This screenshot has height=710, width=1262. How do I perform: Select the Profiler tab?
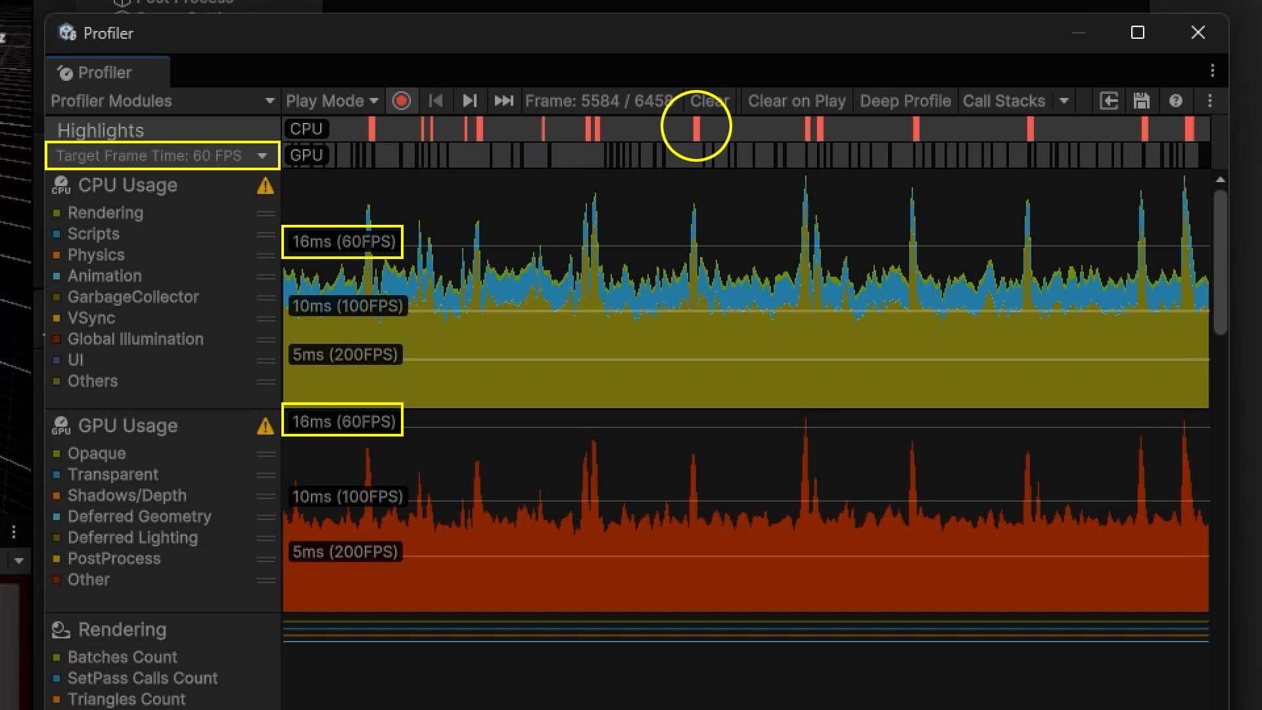pyautogui.click(x=105, y=72)
